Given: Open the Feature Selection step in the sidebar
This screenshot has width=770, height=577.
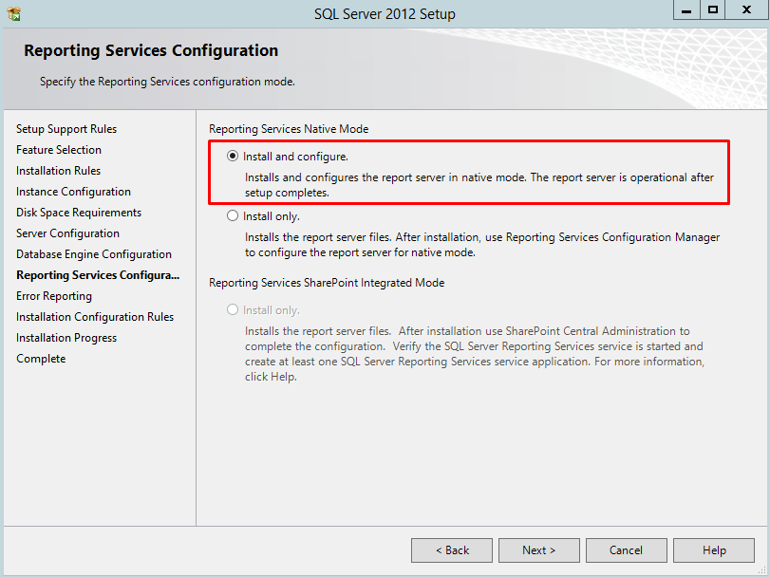Looking at the screenshot, I should click(x=59, y=150).
